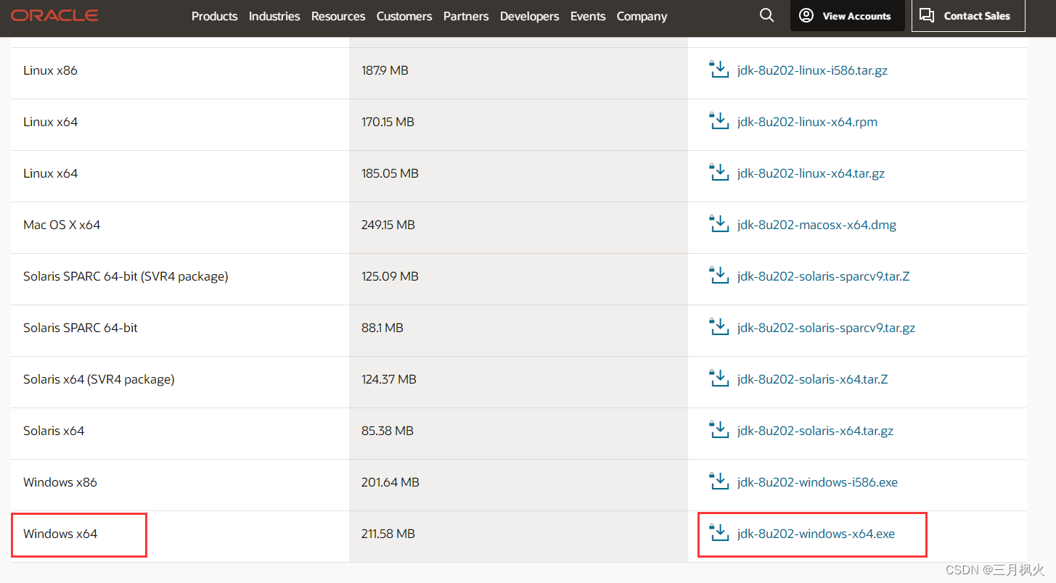Download jdk-8u202-linux-x64.rpm link
This screenshot has height=583, width=1056.
click(x=807, y=122)
